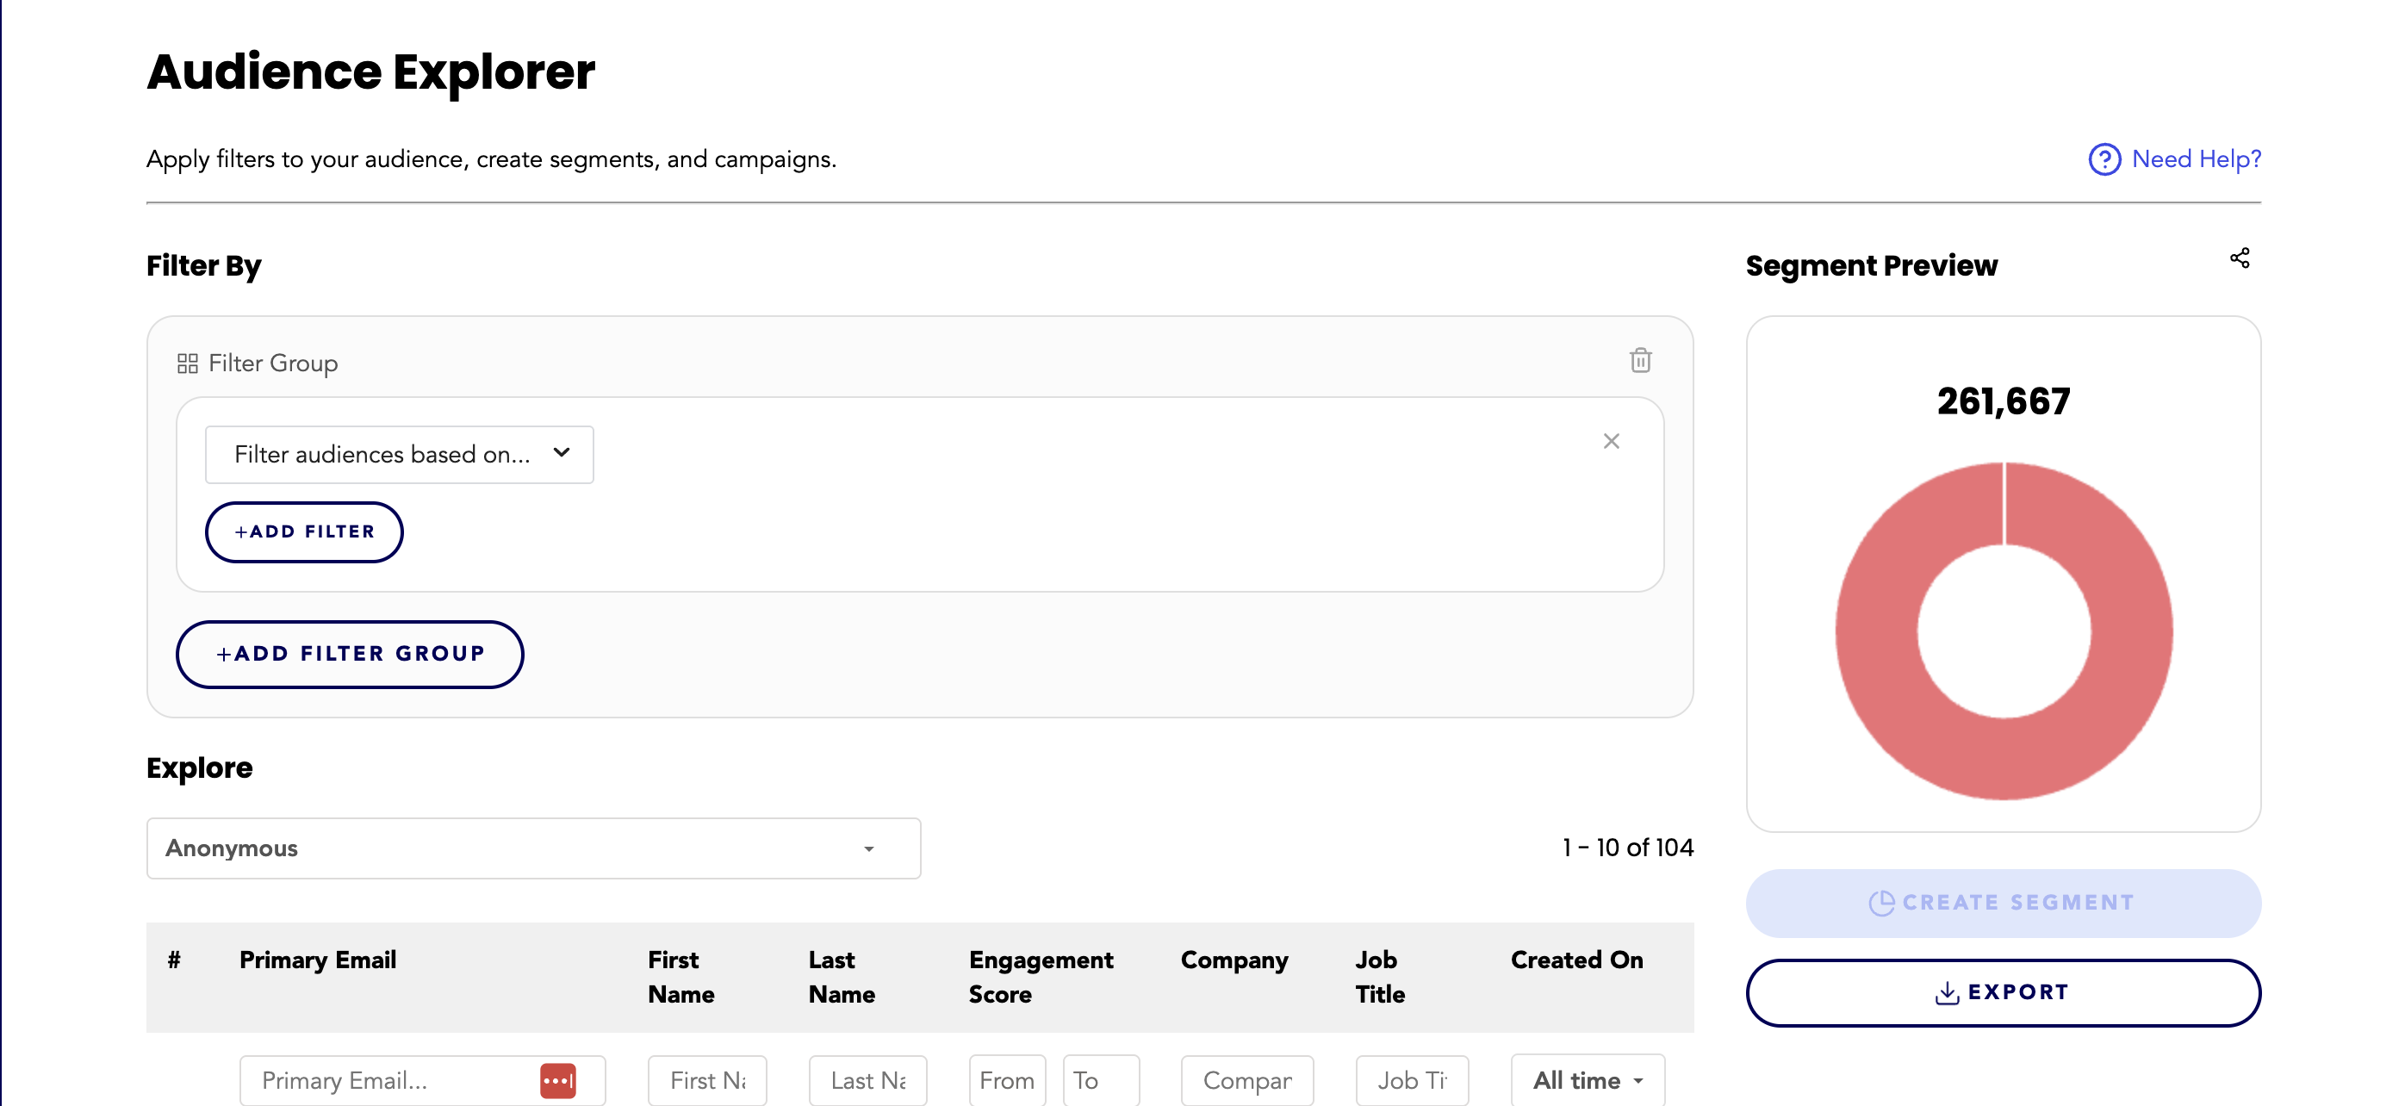Remove the filter row with X icon
This screenshot has width=2405, height=1106.
click(x=1611, y=442)
